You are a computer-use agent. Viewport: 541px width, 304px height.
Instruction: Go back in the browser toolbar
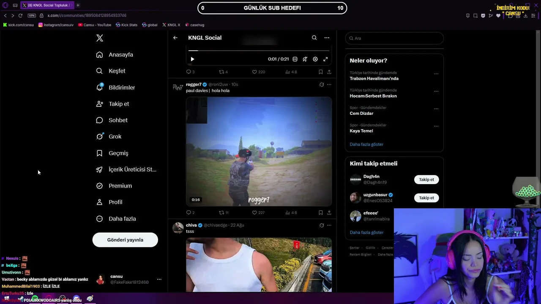pos(5,16)
